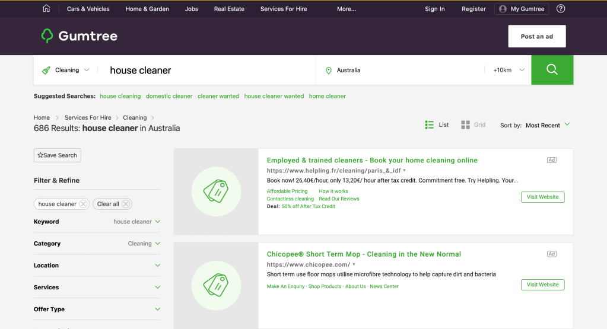Click the X on Clear all chip
Image resolution: width=607 pixels, height=329 pixels.
pyautogui.click(x=126, y=204)
